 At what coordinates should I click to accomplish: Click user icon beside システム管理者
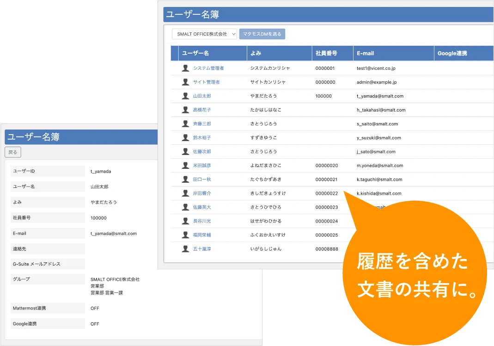185,68
